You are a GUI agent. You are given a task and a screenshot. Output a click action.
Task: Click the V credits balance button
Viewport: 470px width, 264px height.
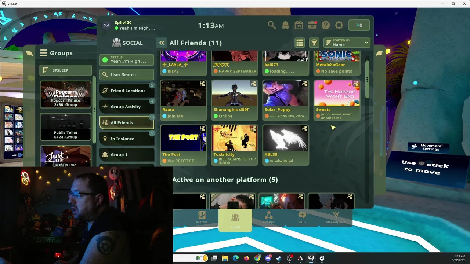(359, 25)
